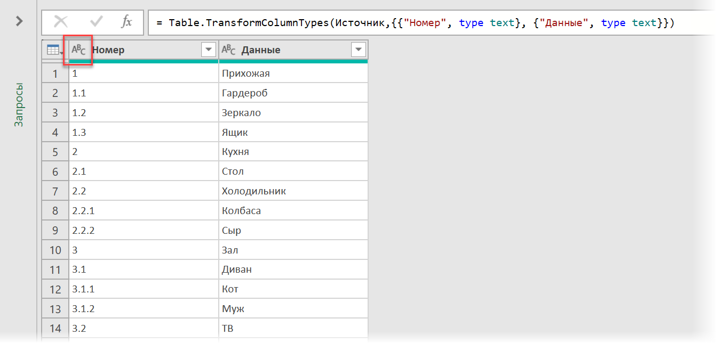
Task: Expand the Запросы pane with chevron arrow
Action: (x=19, y=21)
